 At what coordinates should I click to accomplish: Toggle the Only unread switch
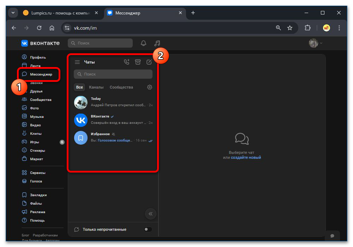(x=148, y=229)
